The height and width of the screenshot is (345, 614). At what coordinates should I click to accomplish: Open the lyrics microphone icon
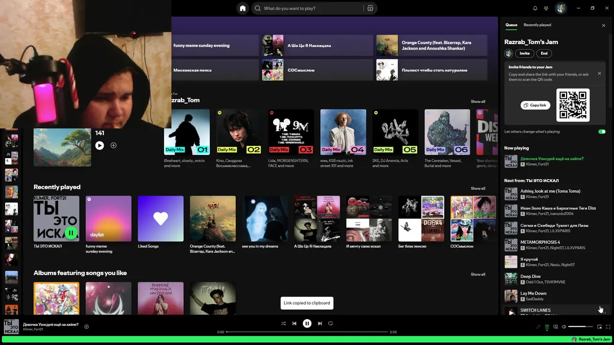[538, 327]
